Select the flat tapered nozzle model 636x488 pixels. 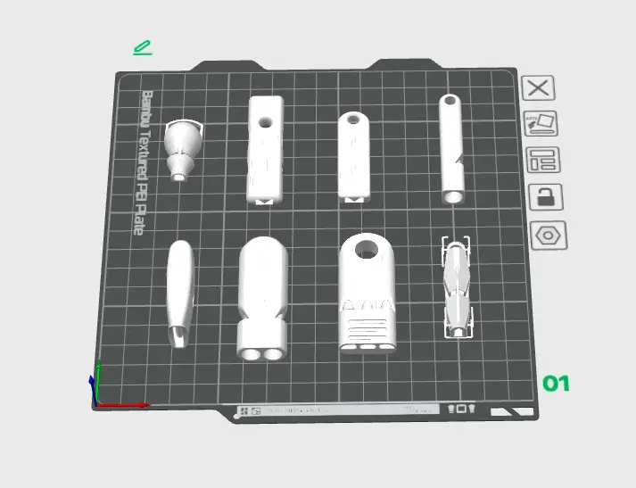(180, 294)
